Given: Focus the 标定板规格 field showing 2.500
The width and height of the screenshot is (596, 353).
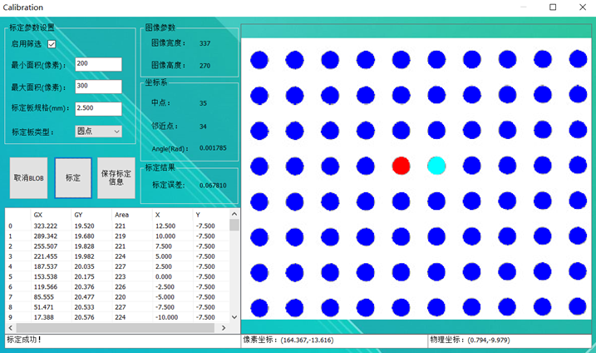Looking at the screenshot, I should [98, 108].
